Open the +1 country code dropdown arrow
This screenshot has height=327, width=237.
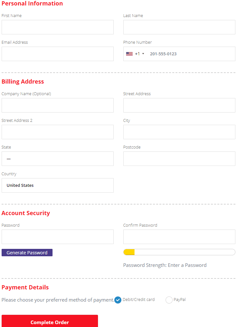[143, 54]
